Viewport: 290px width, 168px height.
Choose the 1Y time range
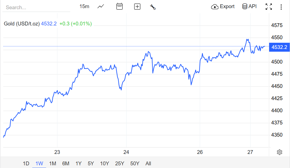click(x=78, y=163)
